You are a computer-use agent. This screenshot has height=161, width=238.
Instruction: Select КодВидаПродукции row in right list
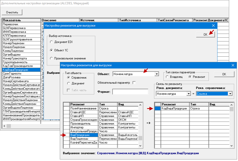(192, 108)
